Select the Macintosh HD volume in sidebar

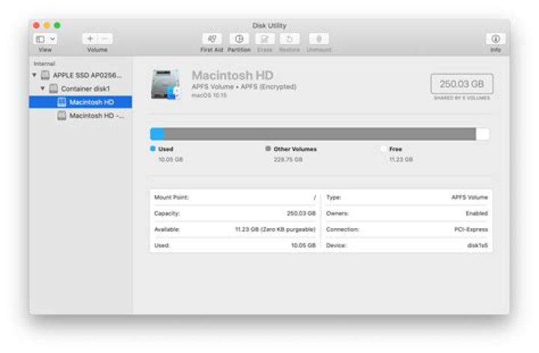(x=80, y=102)
